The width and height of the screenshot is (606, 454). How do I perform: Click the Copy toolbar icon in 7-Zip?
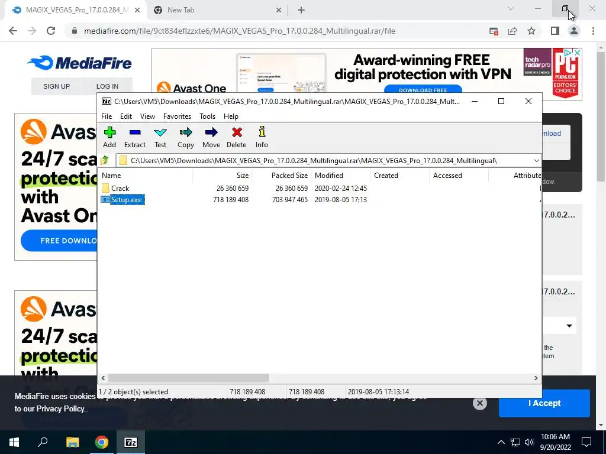pos(185,137)
